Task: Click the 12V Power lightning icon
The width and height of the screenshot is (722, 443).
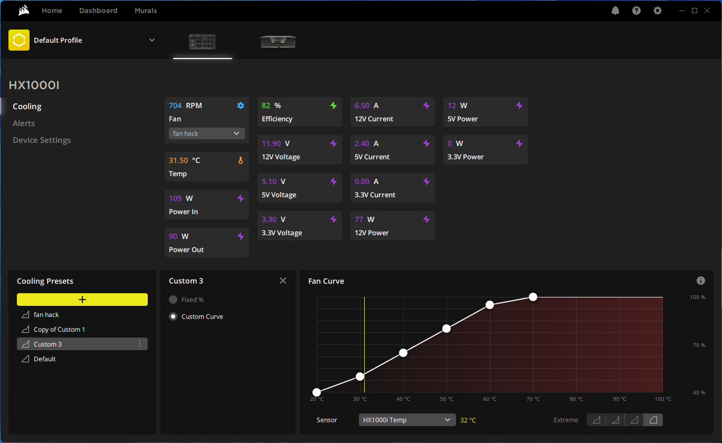Action: (426, 219)
